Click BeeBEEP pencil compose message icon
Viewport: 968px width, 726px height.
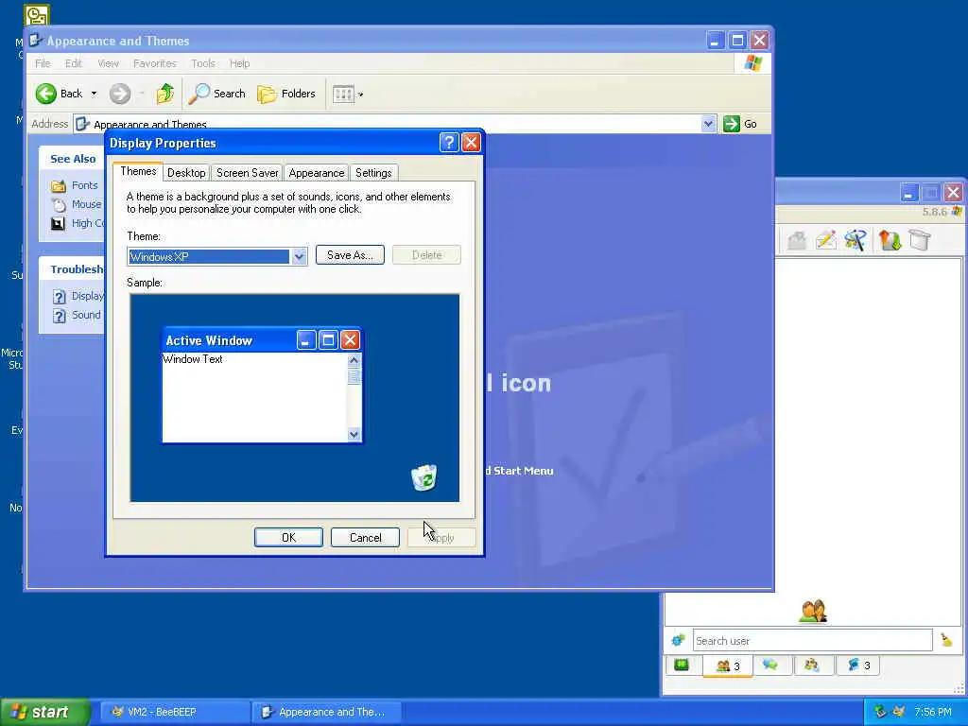coord(826,240)
